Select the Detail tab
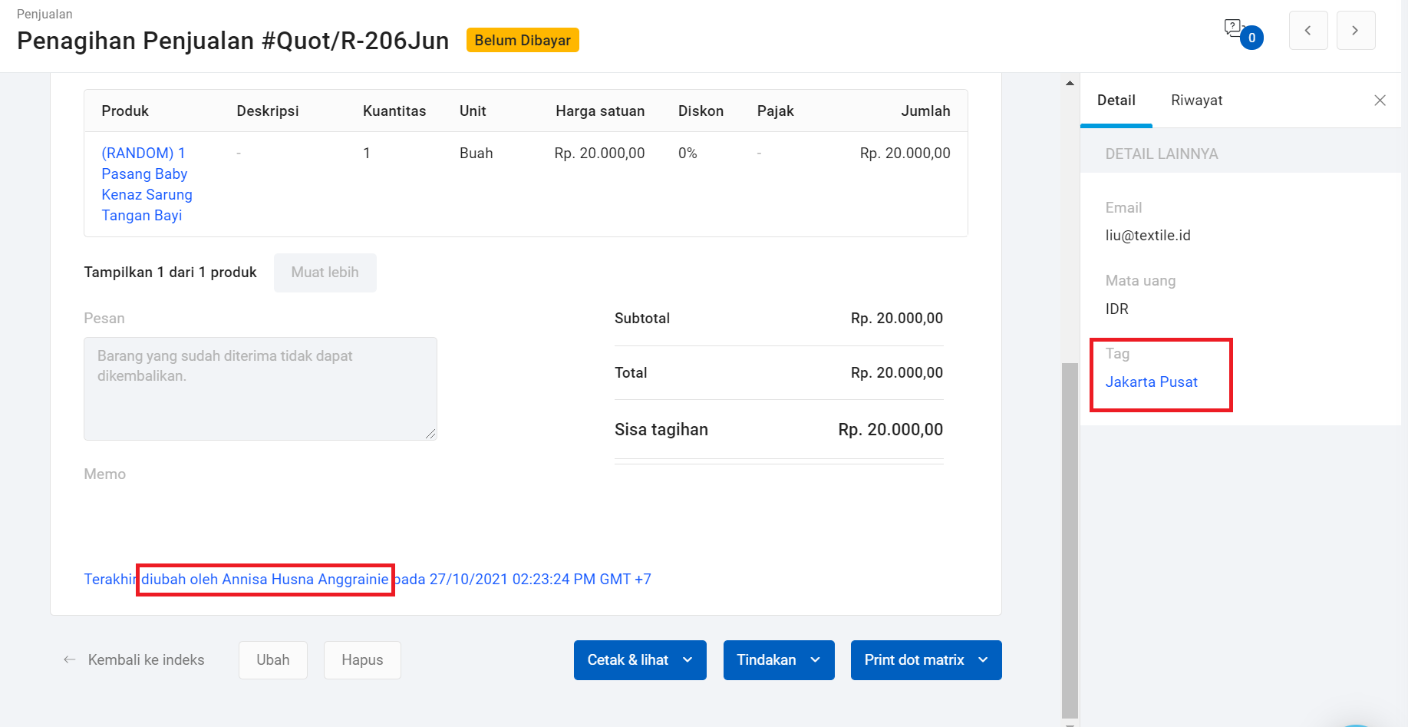Screen dimensions: 1408x727 click(x=1116, y=101)
